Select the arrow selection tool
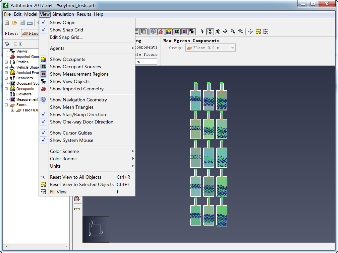The image size is (338, 253). [x=202, y=31]
